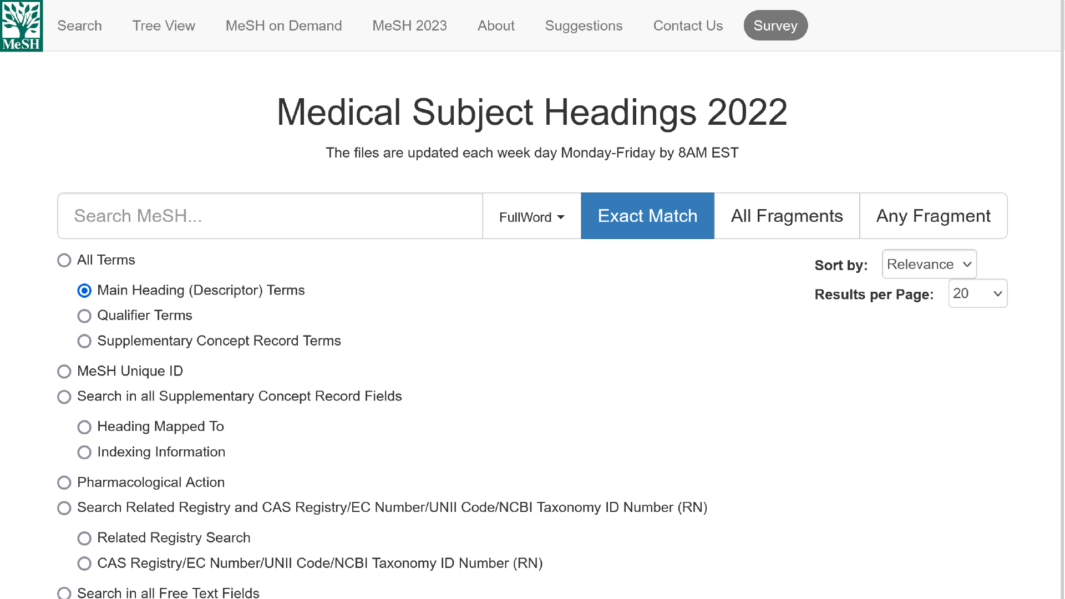Click the Exact Match button

(x=647, y=216)
